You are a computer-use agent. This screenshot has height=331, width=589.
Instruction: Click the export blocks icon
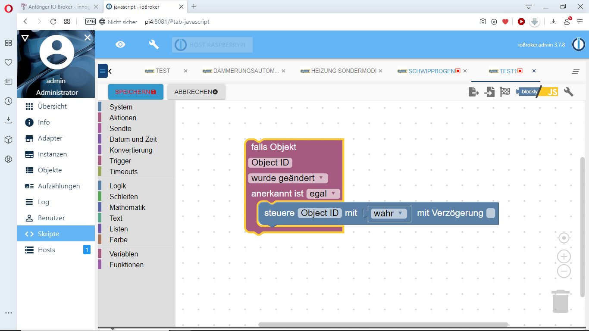(473, 92)
